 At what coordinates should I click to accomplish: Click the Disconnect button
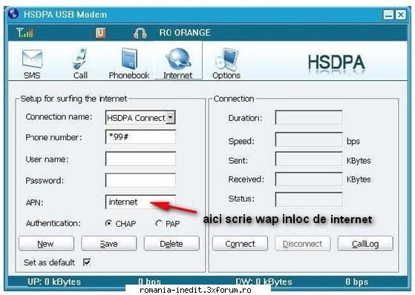tap(302, 243)
